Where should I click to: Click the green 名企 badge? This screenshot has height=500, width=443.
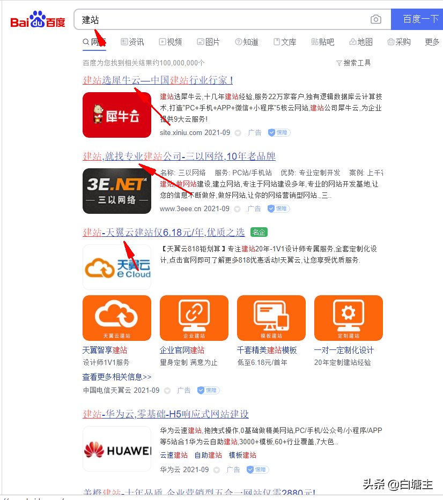259,232
